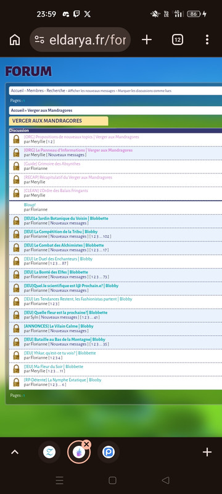
Task: Open a new tab with the plus icon at the top
Action: click(147, 40)
